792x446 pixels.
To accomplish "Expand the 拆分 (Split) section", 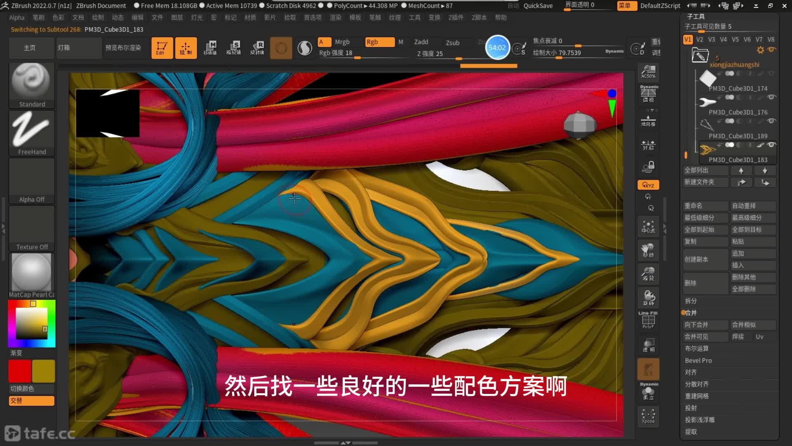I will 691,301.
